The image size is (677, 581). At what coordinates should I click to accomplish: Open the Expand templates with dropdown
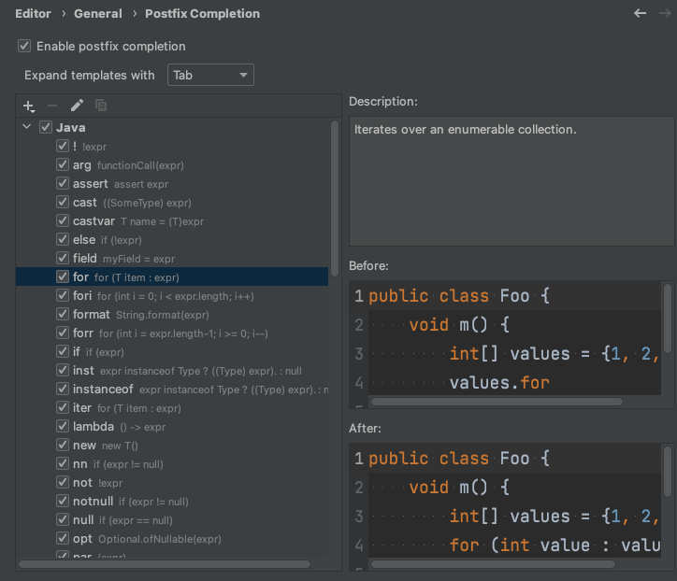(x=210, y=75)
